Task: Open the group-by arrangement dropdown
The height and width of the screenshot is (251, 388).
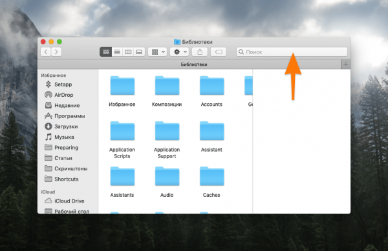Action: [158, 52]
